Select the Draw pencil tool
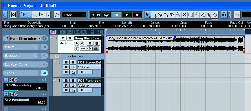Viewport: 251px width, 111px height. point(196,15)
